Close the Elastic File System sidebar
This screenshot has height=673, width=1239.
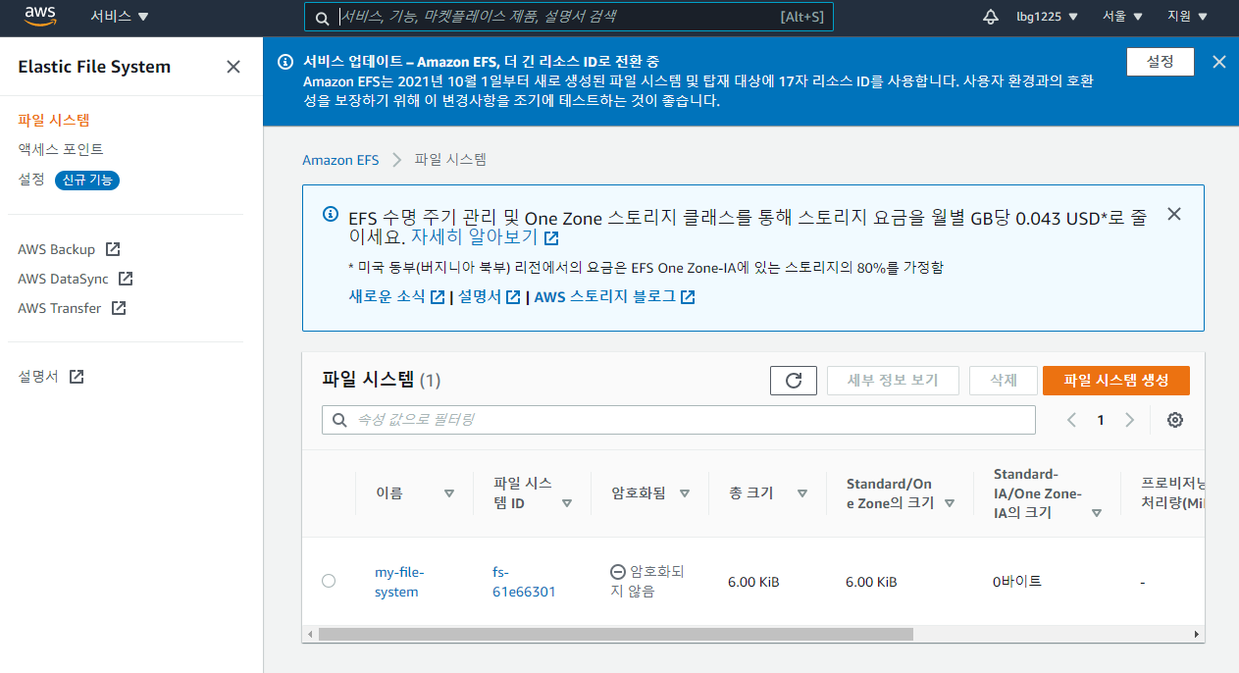pyautogui.click(x=233, y=67)
